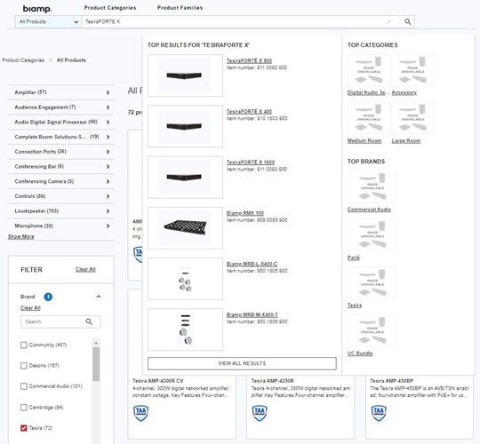Expand the Conferencing Camera (5) category
The height and width of the screenshot is (444, 480).
click(x=60, y=181)
